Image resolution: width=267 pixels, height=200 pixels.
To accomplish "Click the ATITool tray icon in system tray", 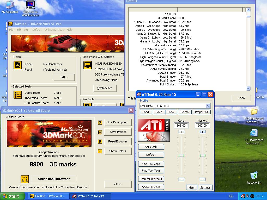I will tap(243, 196).
